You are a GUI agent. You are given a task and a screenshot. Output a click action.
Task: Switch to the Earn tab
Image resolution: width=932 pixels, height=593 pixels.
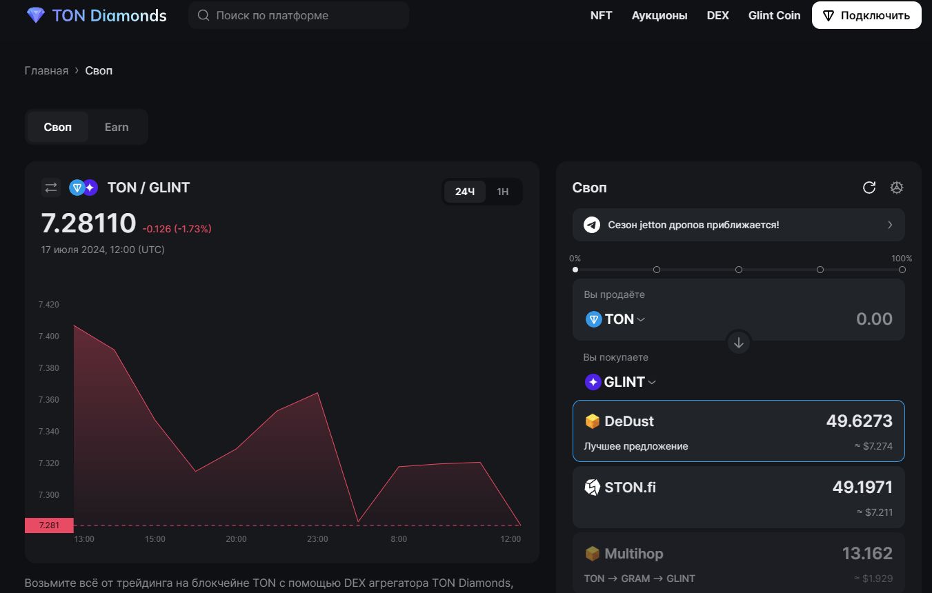[117, 127]
